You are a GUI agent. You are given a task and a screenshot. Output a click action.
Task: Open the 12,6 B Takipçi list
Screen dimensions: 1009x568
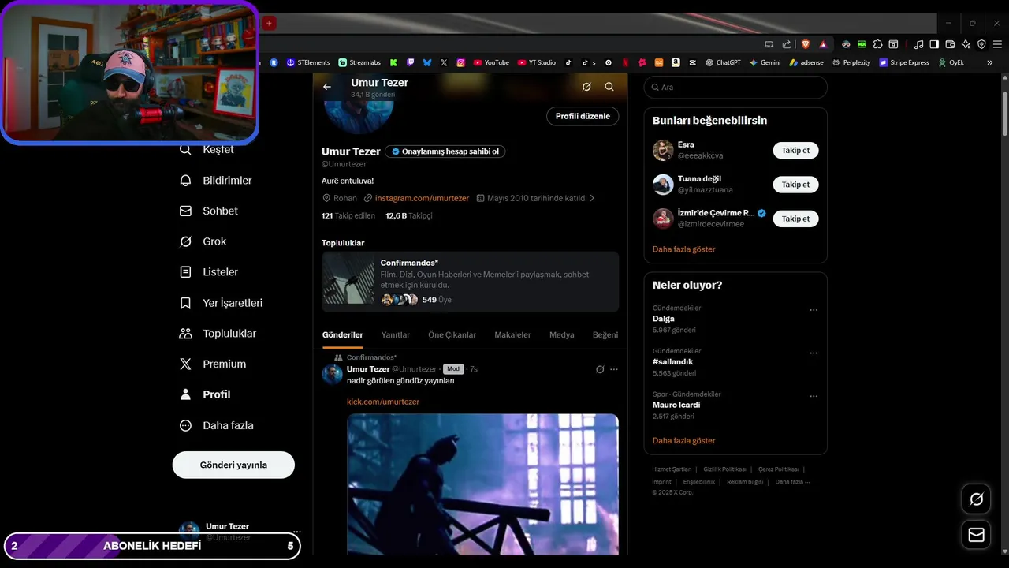pos(409,215)
